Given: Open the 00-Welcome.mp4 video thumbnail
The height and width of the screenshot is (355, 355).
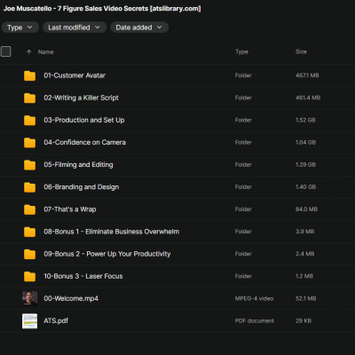Looking at the screenshot, I should (x=29, y=298).
